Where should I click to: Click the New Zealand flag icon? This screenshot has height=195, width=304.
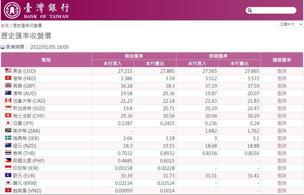(x=8, y=145)
